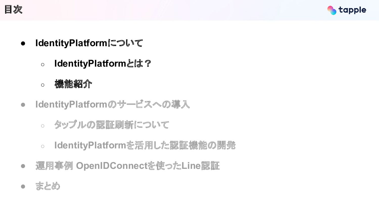
Task: Click the tapple wordmark text
Action: pos(352,10)
